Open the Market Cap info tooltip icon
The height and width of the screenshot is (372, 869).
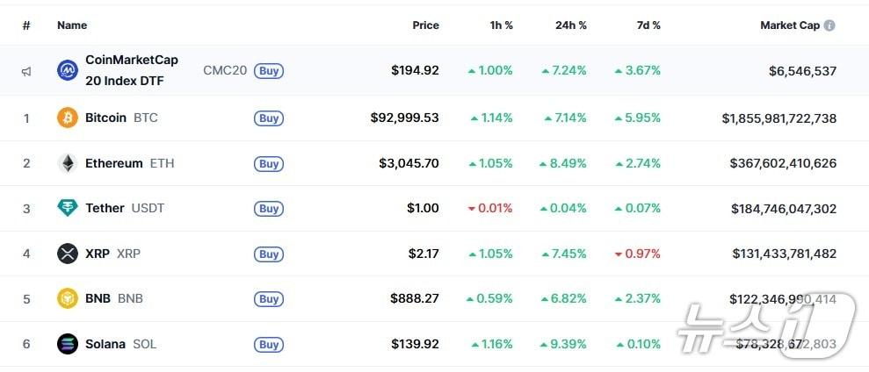click(829, 25)
